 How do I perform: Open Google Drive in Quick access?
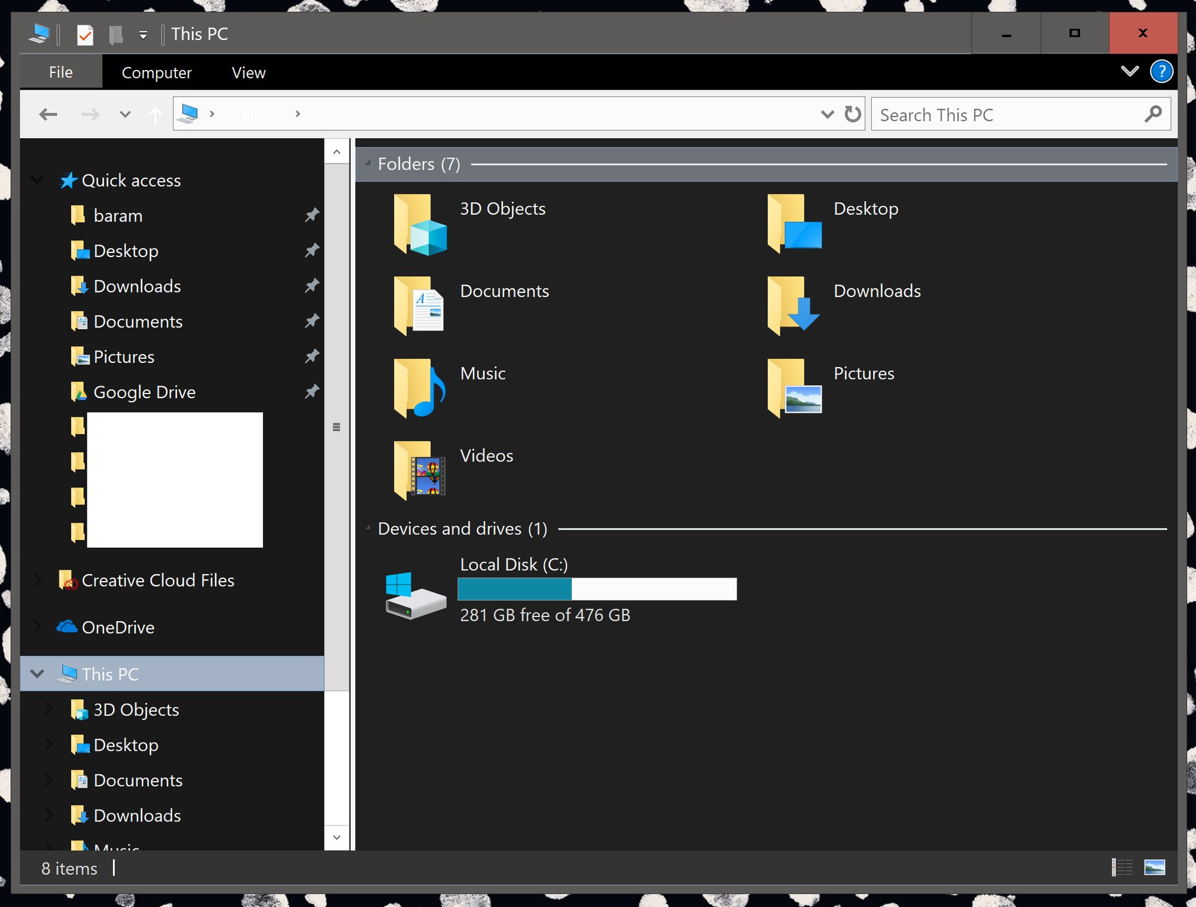(x=144, y=392)
